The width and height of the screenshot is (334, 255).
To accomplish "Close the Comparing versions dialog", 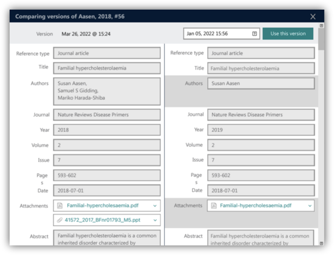I will coord(313,17).
